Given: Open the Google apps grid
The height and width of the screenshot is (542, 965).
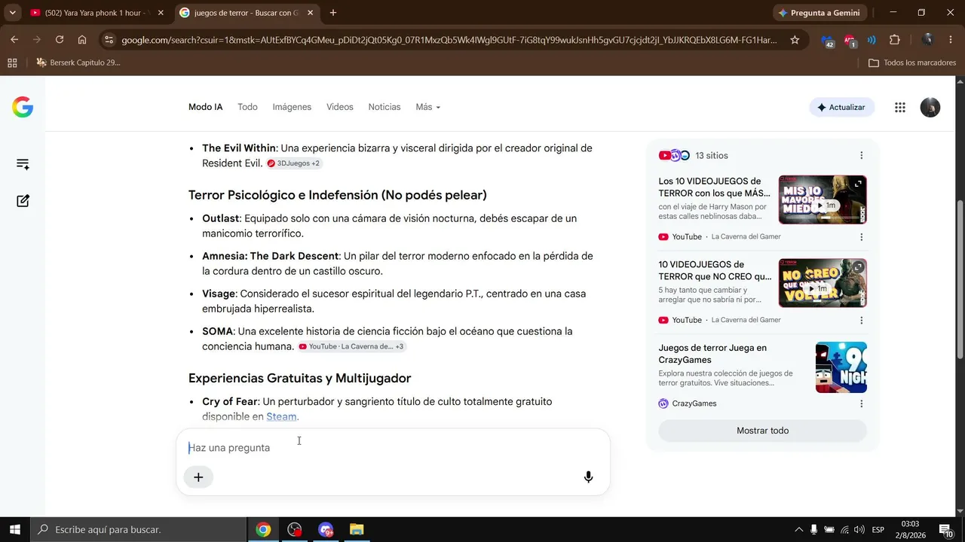Looking at the screenshot, I should pos(899,107).
